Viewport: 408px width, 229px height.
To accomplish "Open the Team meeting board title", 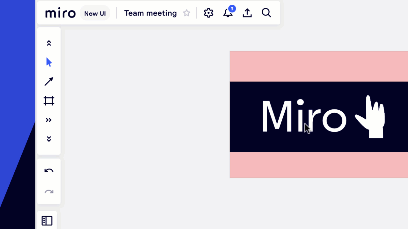I will 150,13.
